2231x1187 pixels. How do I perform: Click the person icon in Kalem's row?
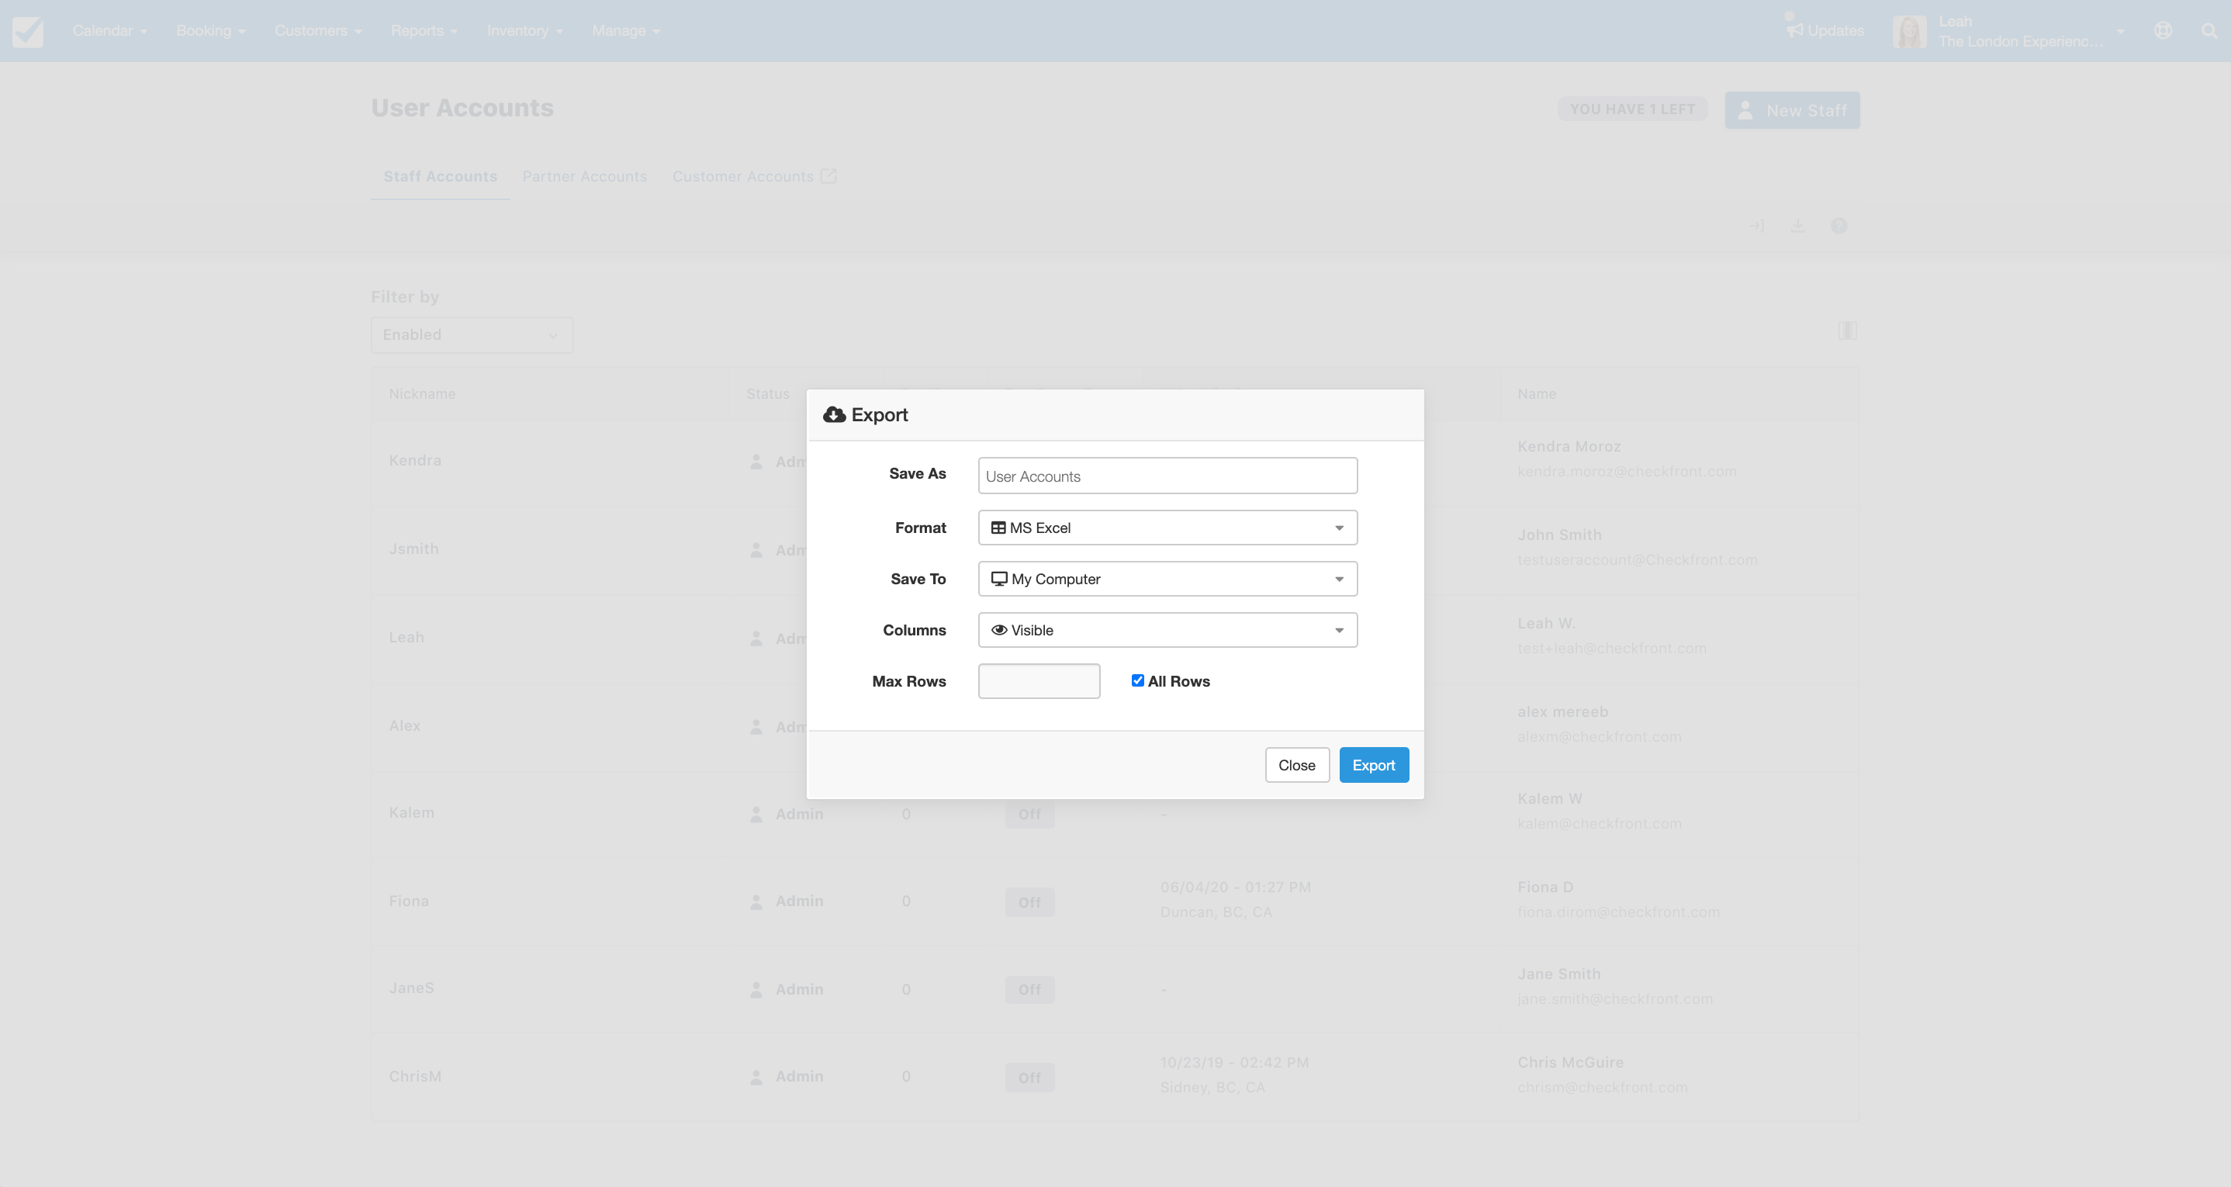756,815
